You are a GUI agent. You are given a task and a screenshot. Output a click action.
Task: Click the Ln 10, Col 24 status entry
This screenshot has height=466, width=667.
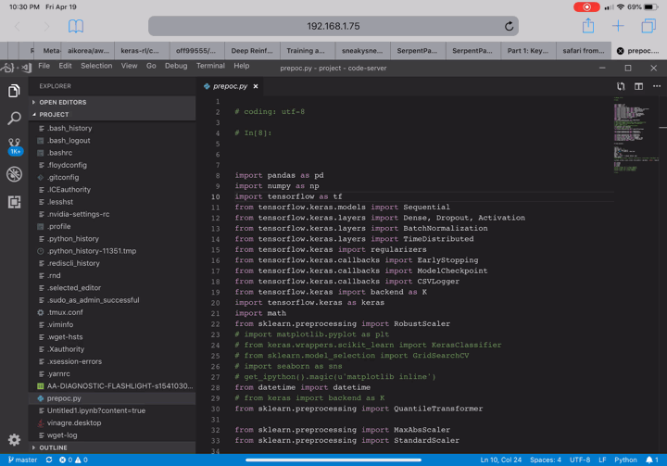click(x=500, y=460)
